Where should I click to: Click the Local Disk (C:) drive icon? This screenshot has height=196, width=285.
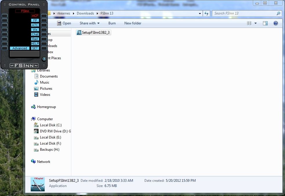(x=36, y=125)
